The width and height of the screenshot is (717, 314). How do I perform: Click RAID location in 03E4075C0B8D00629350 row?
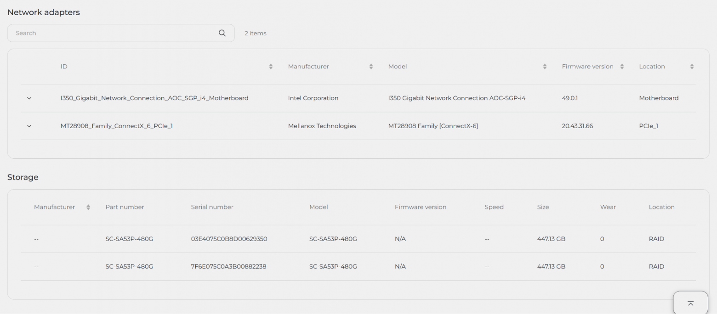click(x=656, y=239)
